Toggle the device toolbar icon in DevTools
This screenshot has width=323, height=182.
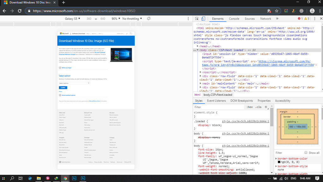coord(203,19)
